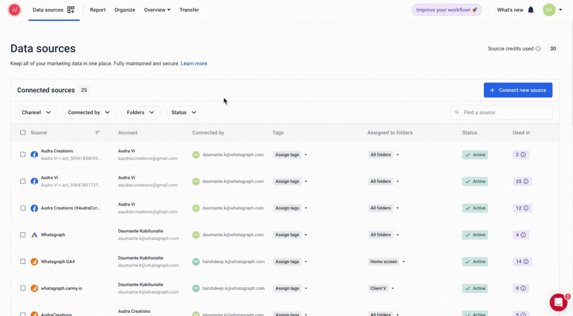Click Google Ads icon for Whatagraph source
573x316 pixels.
click(x=34, y=235)
